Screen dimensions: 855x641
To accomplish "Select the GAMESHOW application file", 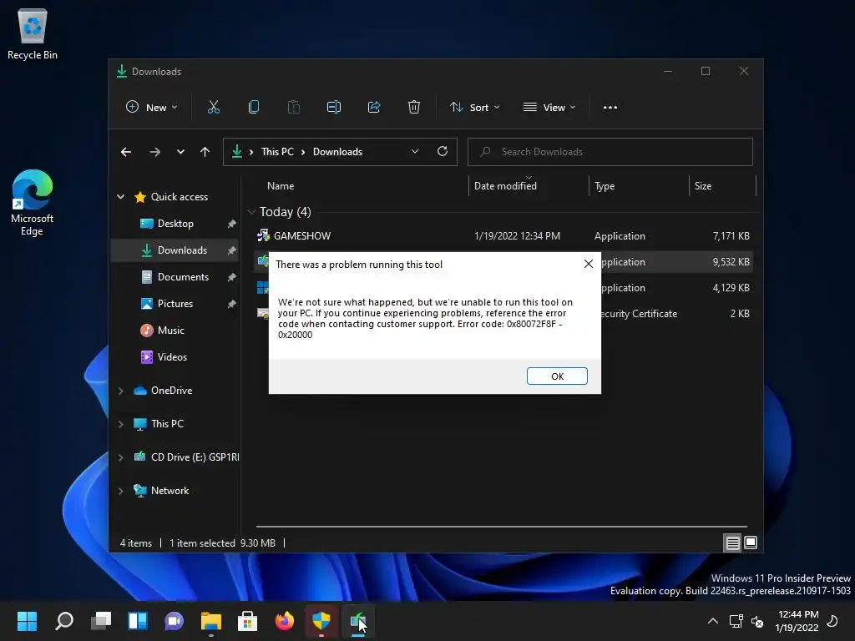I will [504, 236].
